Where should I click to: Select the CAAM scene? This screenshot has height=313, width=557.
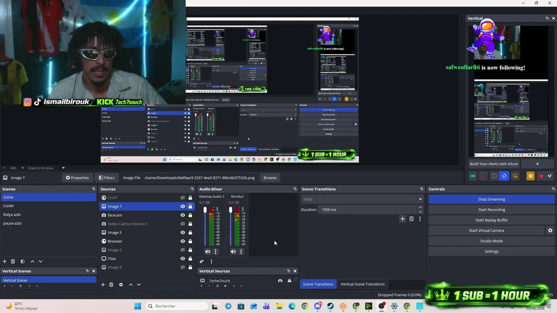point(48,206)
